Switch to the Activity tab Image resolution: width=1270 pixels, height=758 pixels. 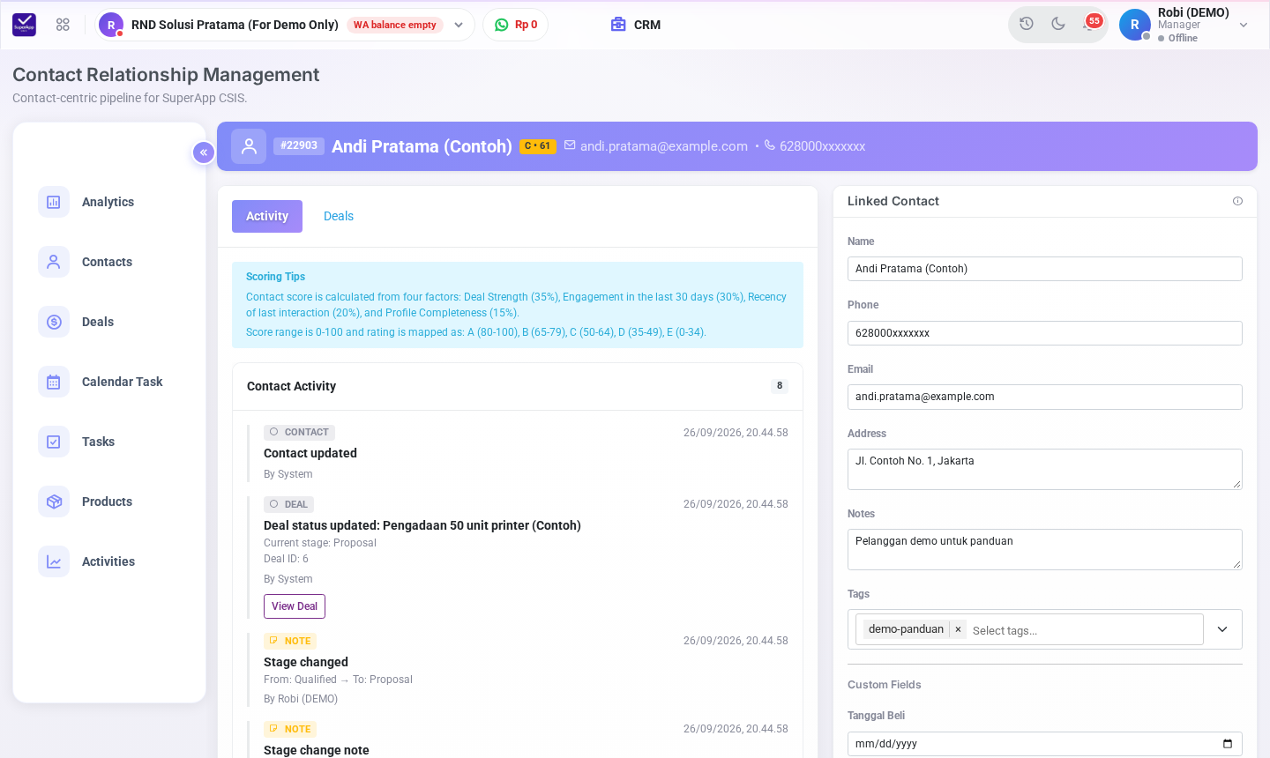(267, 216)
